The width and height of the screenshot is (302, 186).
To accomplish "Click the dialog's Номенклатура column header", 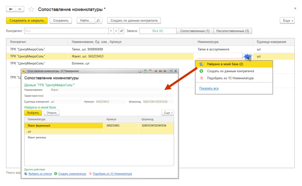I will click(x=64, y=119).
